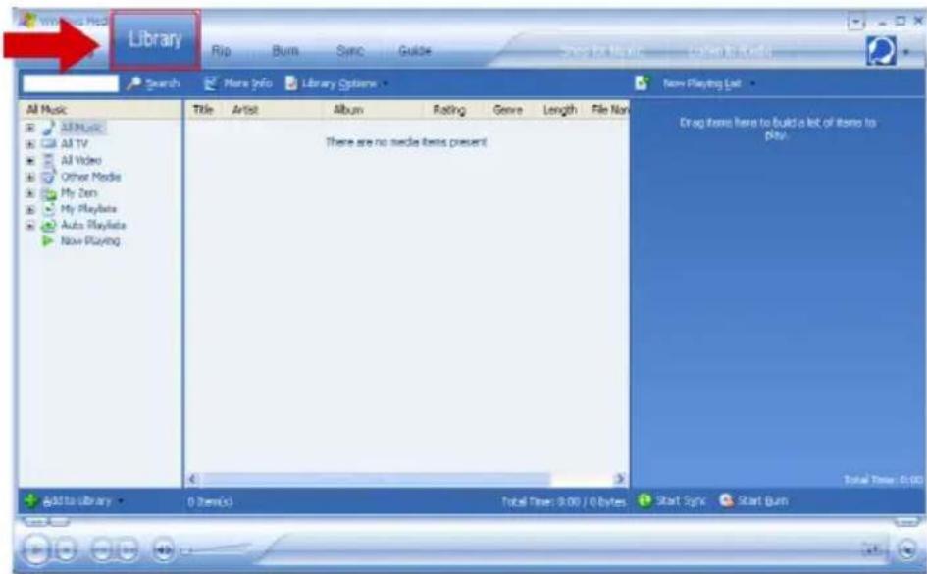Screen dimensions: 927x574
Task: Switch to the Sync tab
Action: pyautogui.click(x=349, y=51)
